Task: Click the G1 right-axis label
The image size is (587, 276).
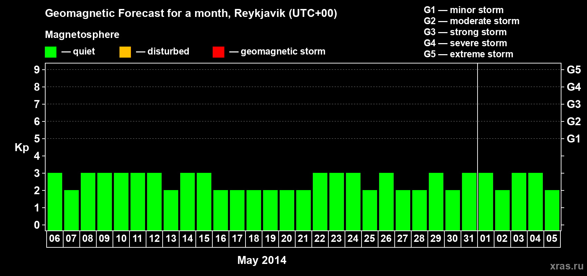Action: 574,139
